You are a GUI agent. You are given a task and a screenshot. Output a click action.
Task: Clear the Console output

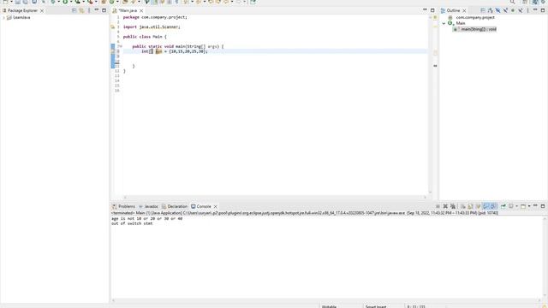point(462,206)
